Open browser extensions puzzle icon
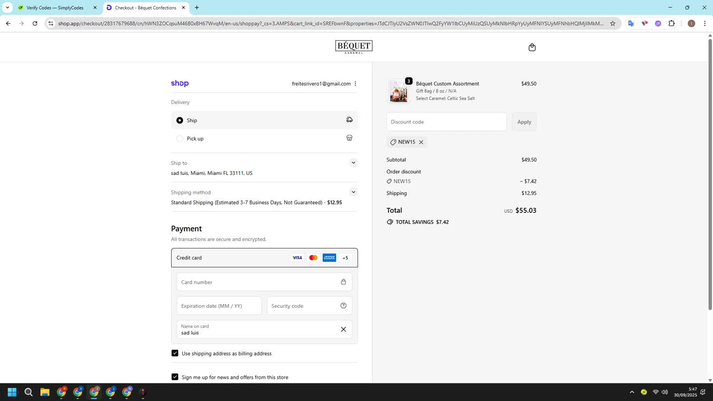 672,23
